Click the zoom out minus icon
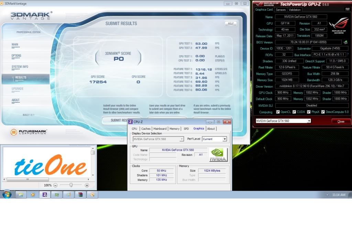Screen dimensions: 352x229 [55, 185]
